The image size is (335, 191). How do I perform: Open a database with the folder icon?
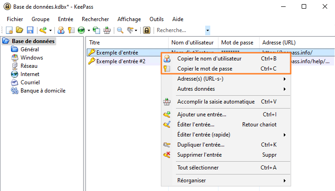(x=20, y=30)
